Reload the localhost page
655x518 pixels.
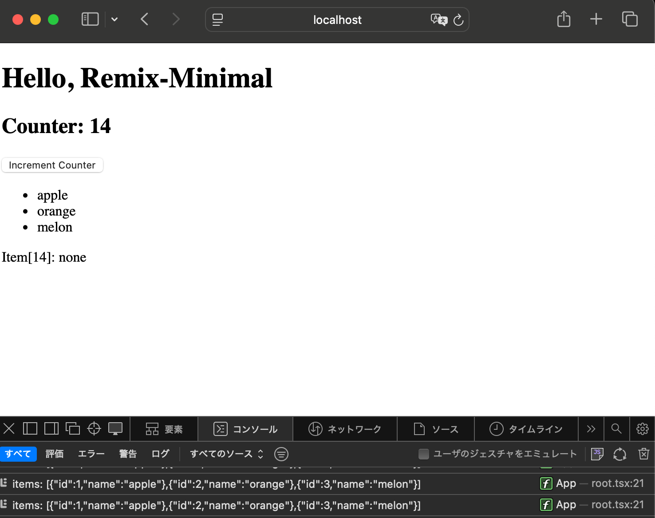click(458, 20)
